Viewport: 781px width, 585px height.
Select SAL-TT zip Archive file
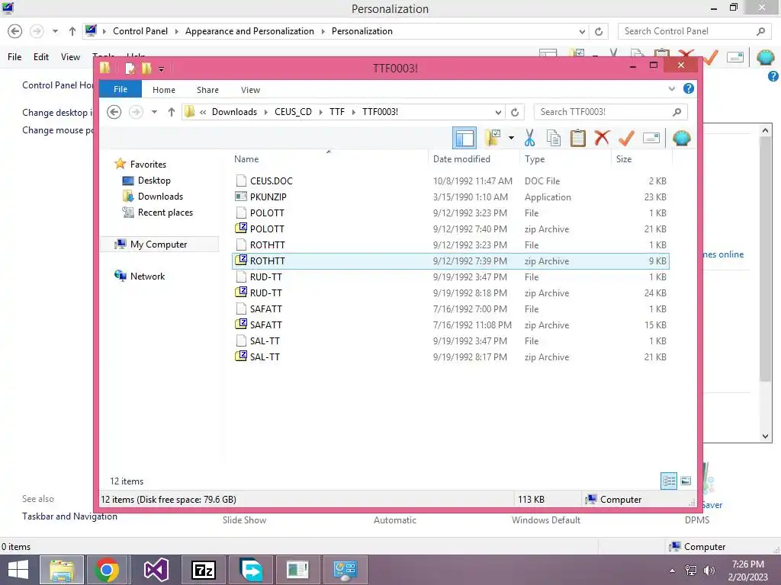coord(450,356)
